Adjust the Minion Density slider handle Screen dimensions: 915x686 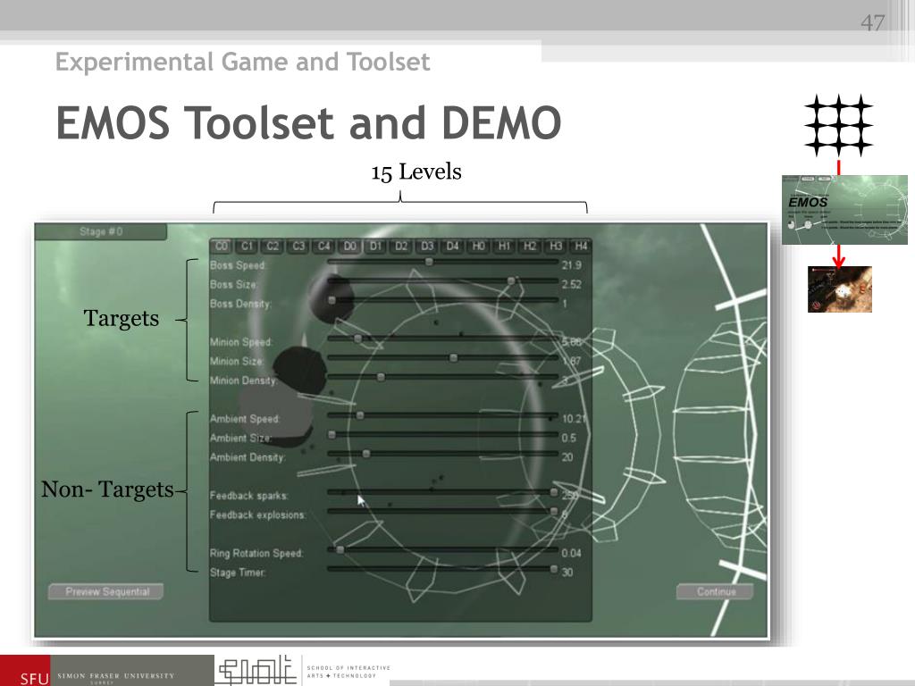coord(381,378)
